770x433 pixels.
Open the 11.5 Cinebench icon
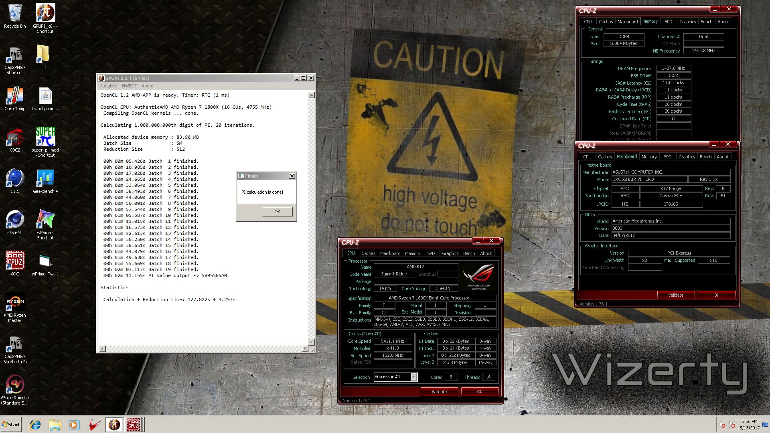tap(15, 181)
